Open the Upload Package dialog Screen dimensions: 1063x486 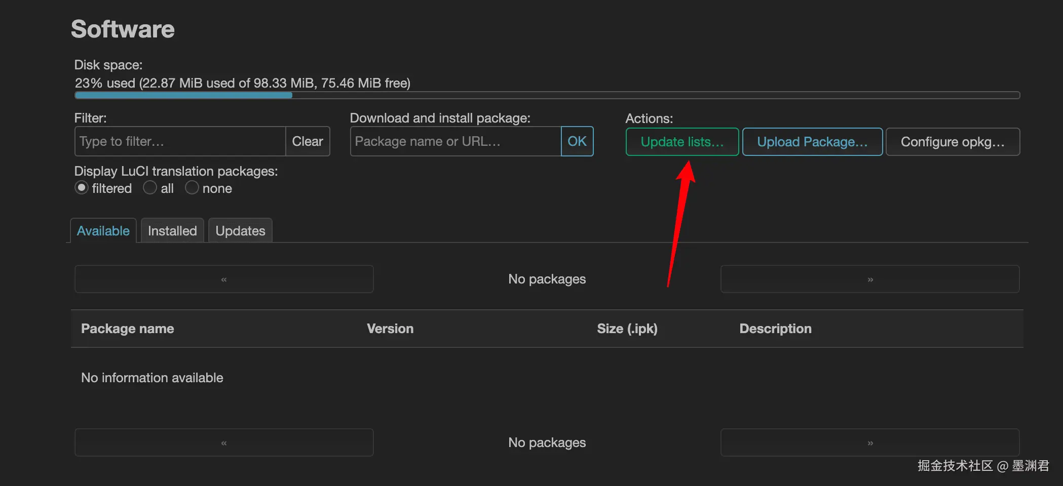click(x=812, y=142)
